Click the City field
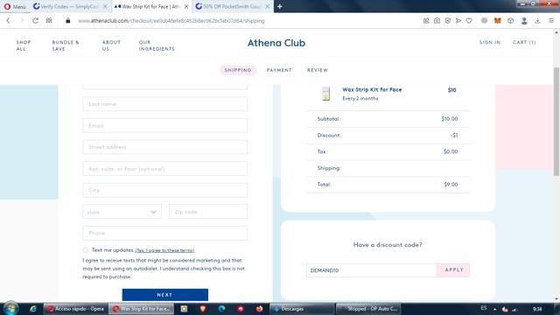This screenshot has height=315, width=560. click(165, 191)
